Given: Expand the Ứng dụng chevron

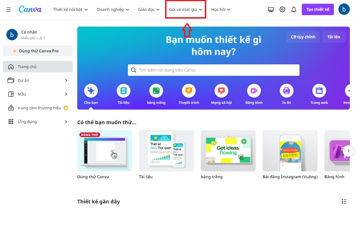Looking at the screenshot, I should (66, 122).
